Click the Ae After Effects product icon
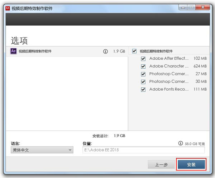Viewport: 215px width, 178px height. (x=14, y=51)
